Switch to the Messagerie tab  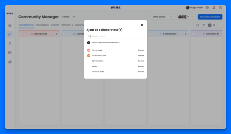tap(42, 25)
